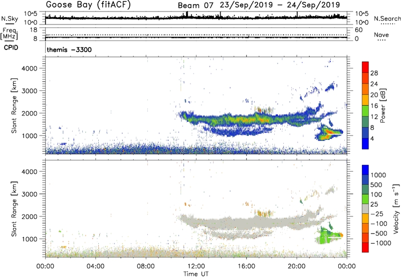
Task: Click the power panel 'Slant Range [km]' label
Action: (14, 105)
